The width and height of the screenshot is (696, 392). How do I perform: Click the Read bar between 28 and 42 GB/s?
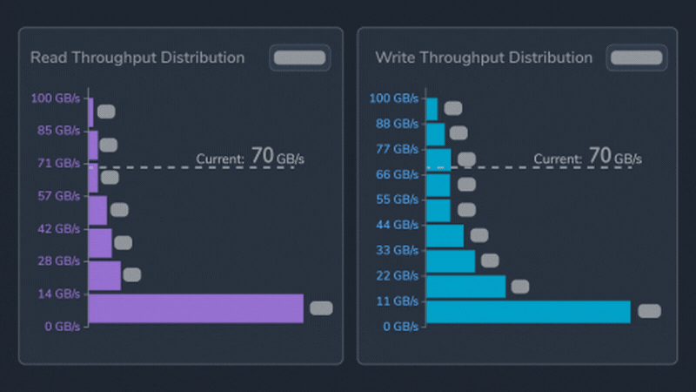point(100,243)
